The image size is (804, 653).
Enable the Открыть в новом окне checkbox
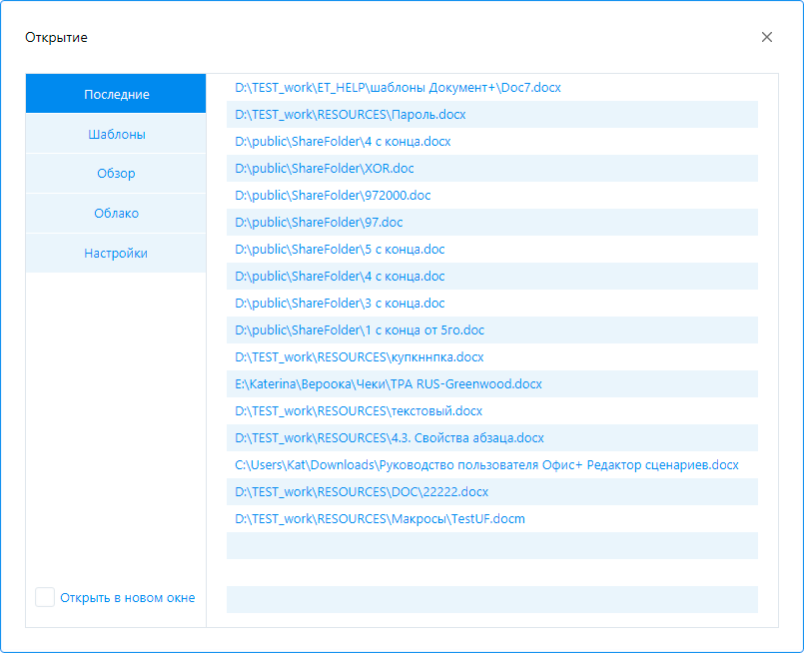45,597
